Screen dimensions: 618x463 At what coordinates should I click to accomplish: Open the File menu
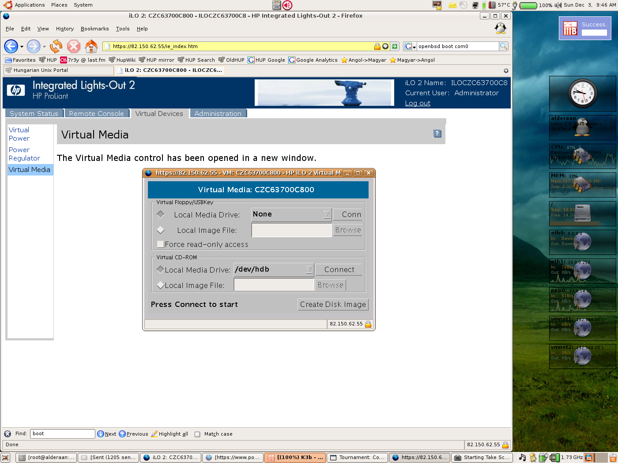[x=10, y=29]
